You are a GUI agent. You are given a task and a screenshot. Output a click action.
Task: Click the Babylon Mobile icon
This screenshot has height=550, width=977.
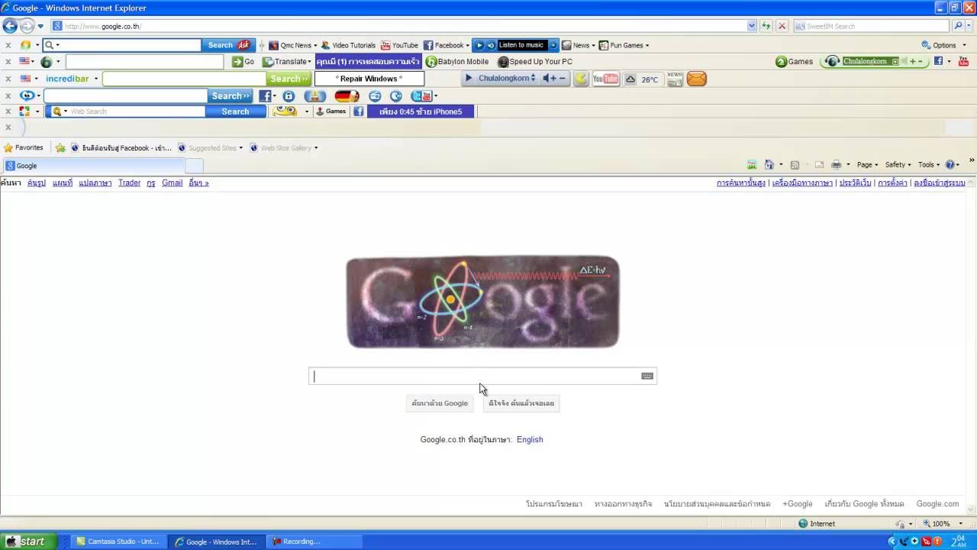coord(457,62)
